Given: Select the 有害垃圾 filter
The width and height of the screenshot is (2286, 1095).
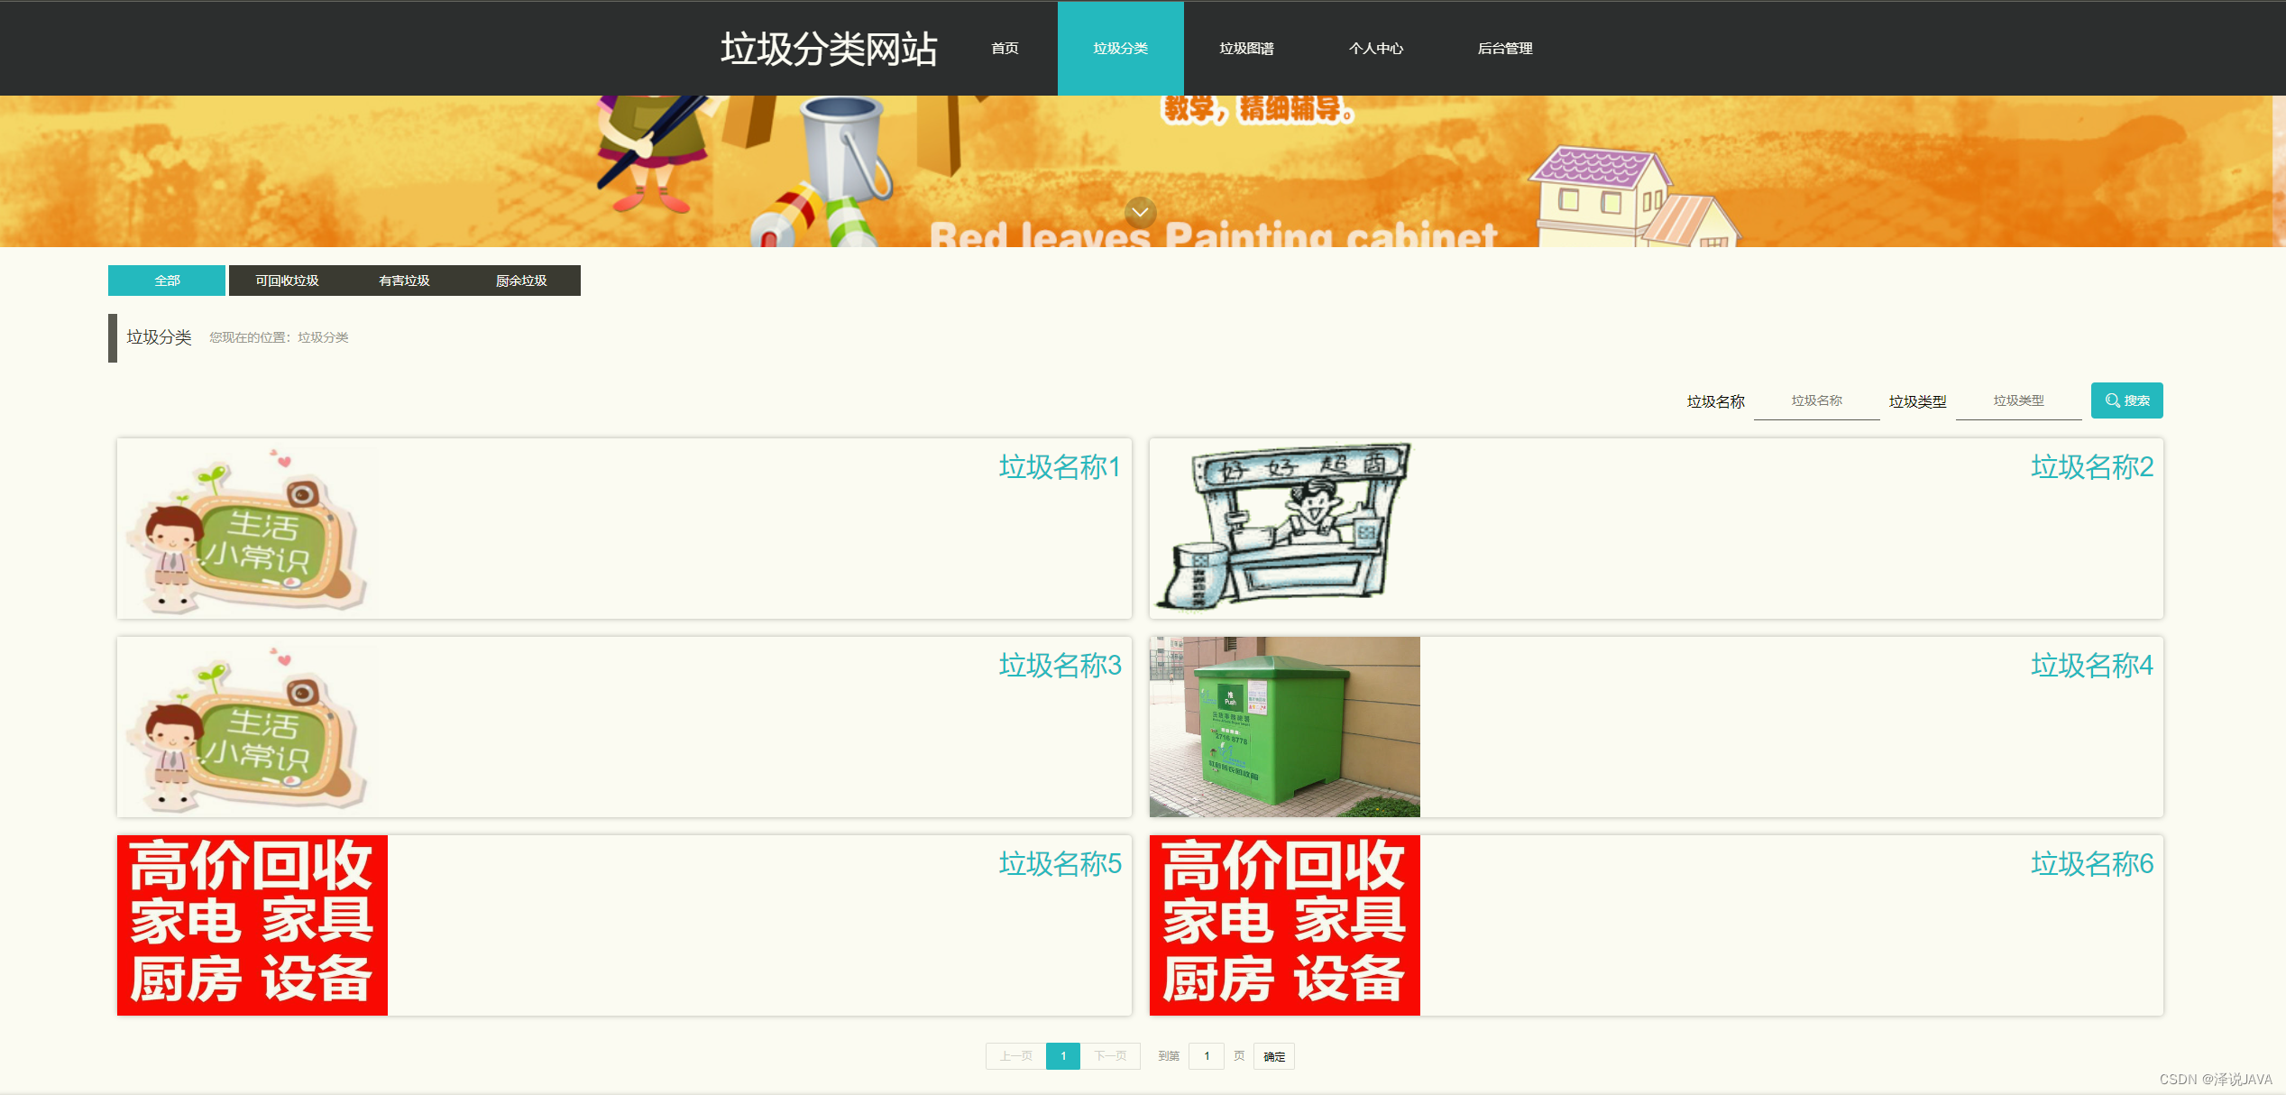Looking at the screenshot, I should click(x=404, y=281).
